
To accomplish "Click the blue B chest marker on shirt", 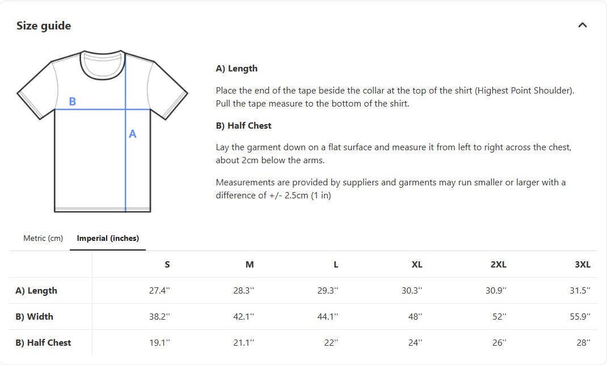I will [x=72, y=102].
